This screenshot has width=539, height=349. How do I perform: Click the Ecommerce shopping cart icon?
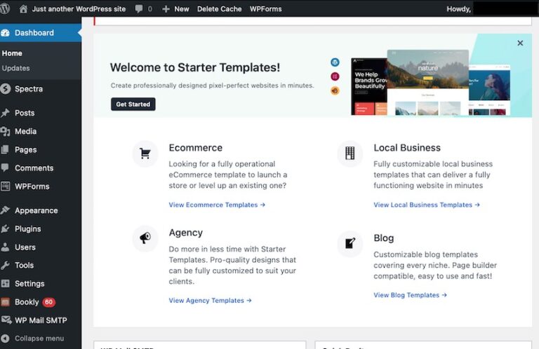coord(145,153)
